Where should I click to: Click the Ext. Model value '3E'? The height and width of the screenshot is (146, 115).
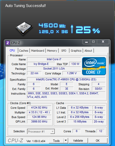tap(67, 89)
